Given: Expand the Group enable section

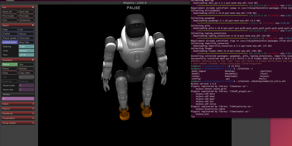Looking at the screenshot, I should tap(18, 123).
